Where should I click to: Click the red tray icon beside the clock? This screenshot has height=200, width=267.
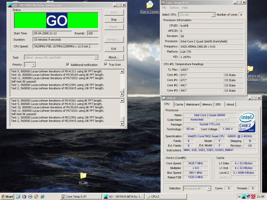[x=253, y=197]
